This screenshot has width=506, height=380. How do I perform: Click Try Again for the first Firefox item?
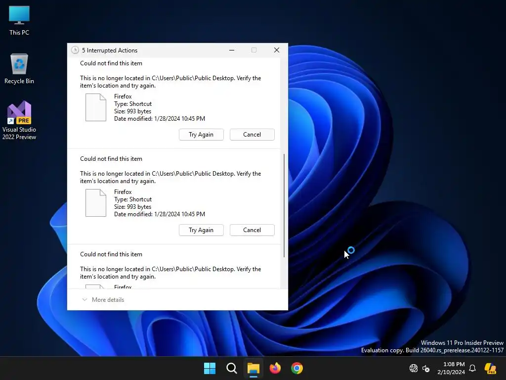pos(201,135)
